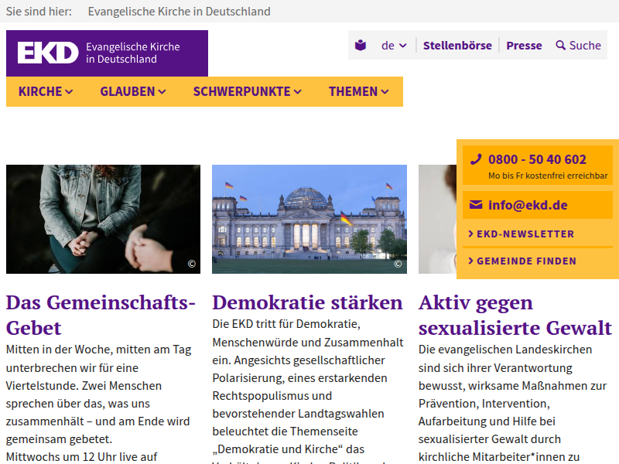619x464 pixels.
Task: Click 'Sie sind hier:' breadcrumb label
Action: point(39,12)
